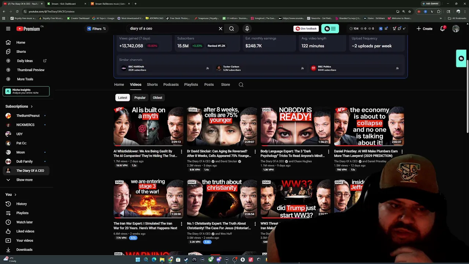Open the TubeBuddy menu button in header
The height and width of the screenshot is (264, 469).
pyautogui.click(x=330, y=29)
